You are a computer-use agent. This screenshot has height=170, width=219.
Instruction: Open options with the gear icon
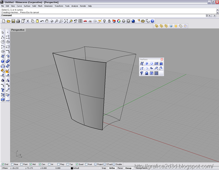143,21
